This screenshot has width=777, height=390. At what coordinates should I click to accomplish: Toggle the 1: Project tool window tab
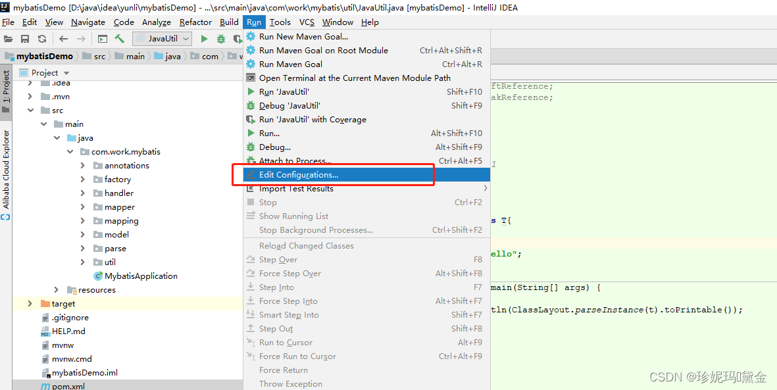point(6,91)
